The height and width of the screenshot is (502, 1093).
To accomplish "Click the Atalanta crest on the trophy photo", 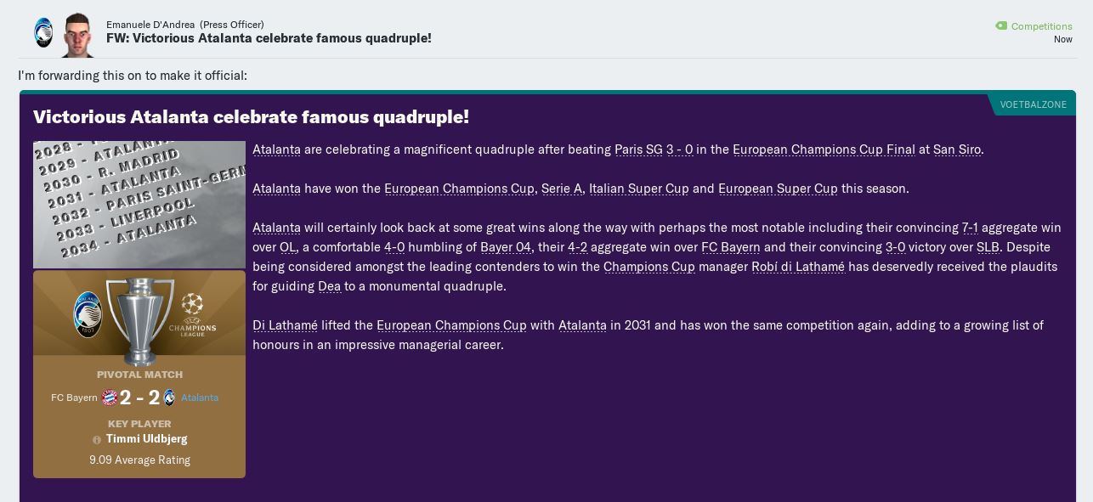I will (88, 313).
